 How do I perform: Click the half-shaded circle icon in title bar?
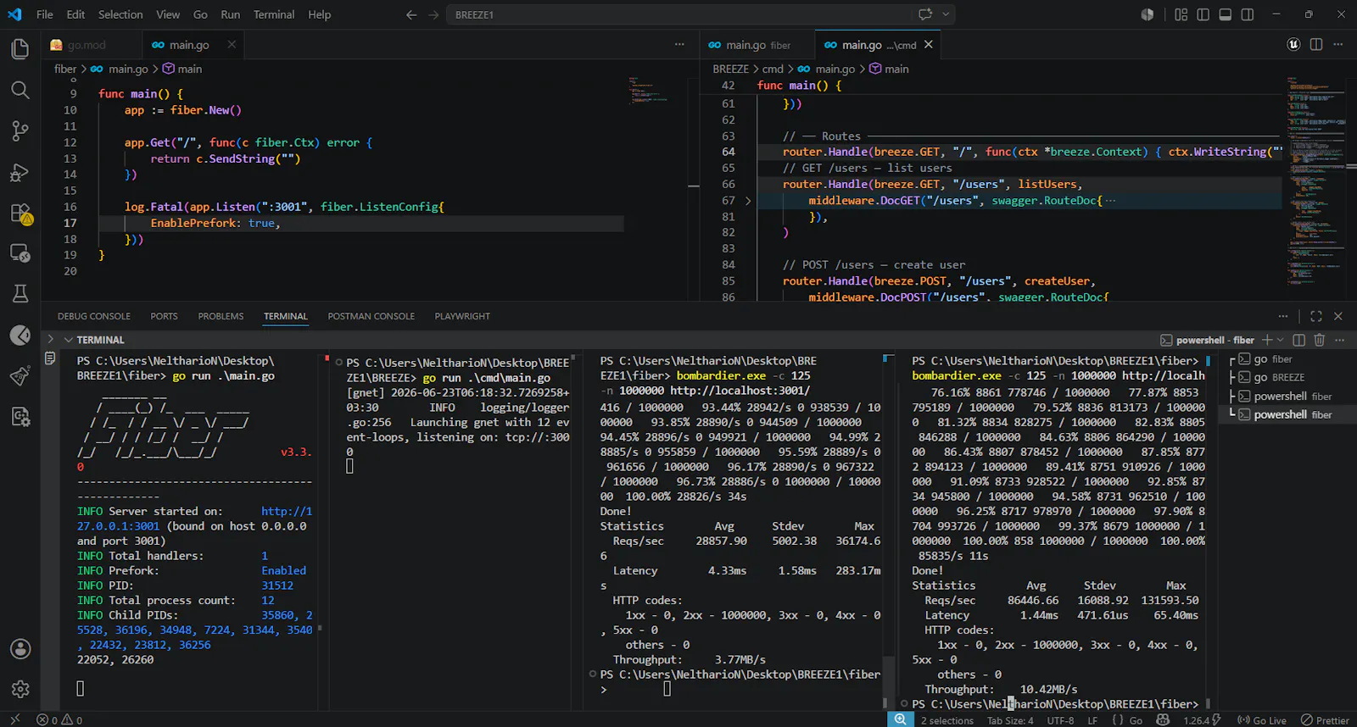click(x=1148, y=14)
